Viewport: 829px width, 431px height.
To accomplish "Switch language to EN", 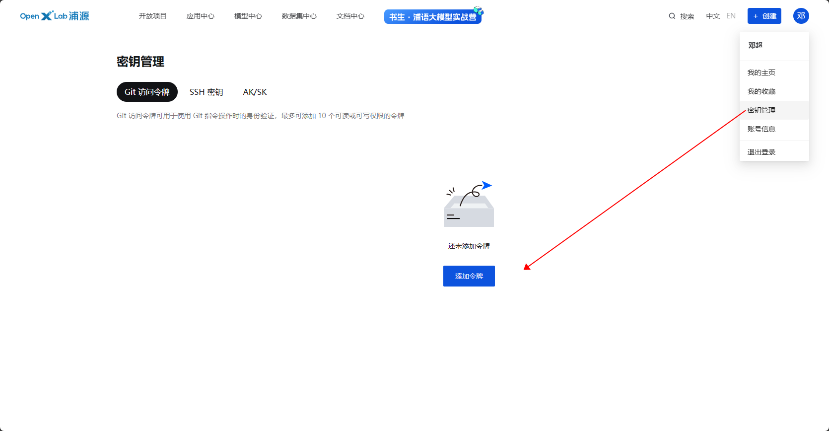I will click(x=731, y=16).
